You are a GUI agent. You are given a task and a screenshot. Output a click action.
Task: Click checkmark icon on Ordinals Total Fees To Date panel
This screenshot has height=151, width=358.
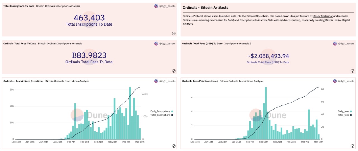coord(173,71)
